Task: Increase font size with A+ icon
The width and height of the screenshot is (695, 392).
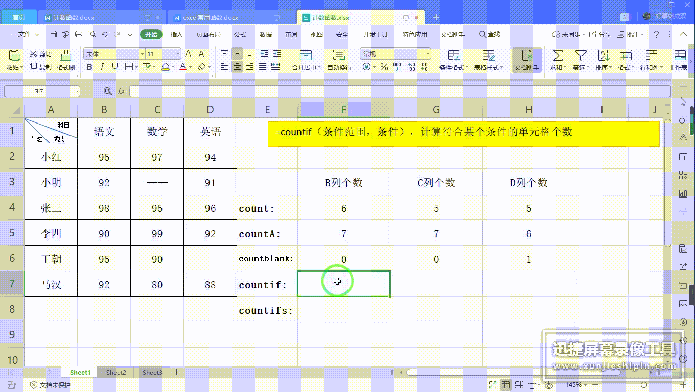Action: coord(189,54)
